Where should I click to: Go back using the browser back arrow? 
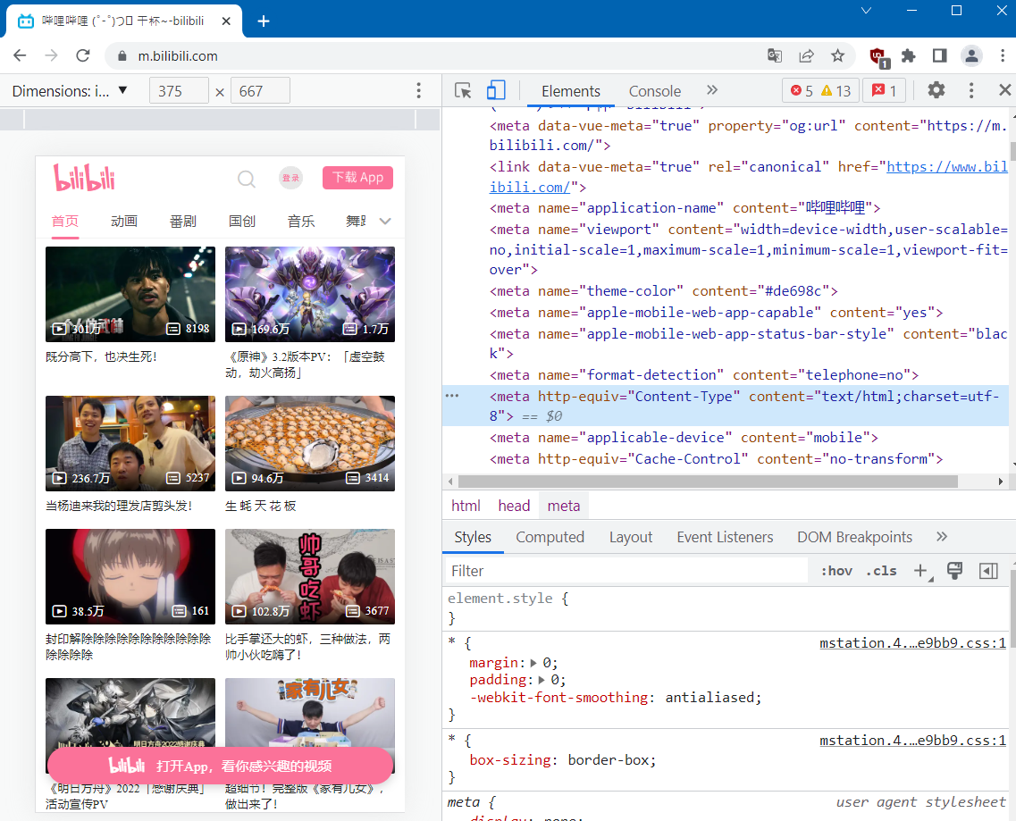click(20, 55)
